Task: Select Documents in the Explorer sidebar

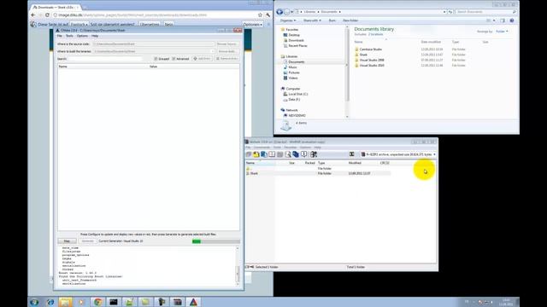Action: pyautogui.click(x=297, y=62)
